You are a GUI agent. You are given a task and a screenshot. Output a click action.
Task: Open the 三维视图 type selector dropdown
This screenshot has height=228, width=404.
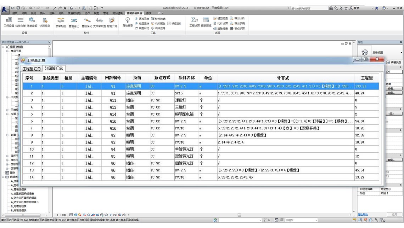coord(401,53)
